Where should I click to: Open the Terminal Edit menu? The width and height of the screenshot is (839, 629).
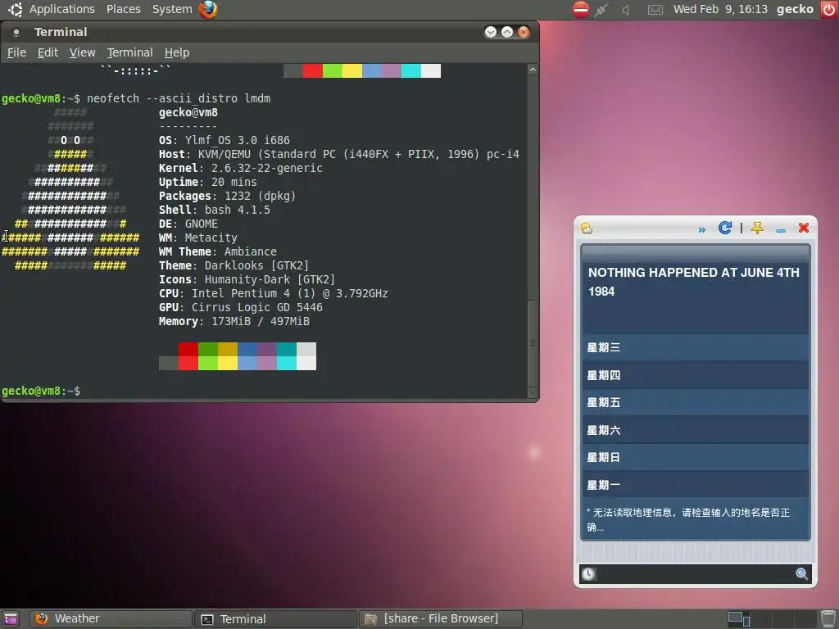[48, 52]
